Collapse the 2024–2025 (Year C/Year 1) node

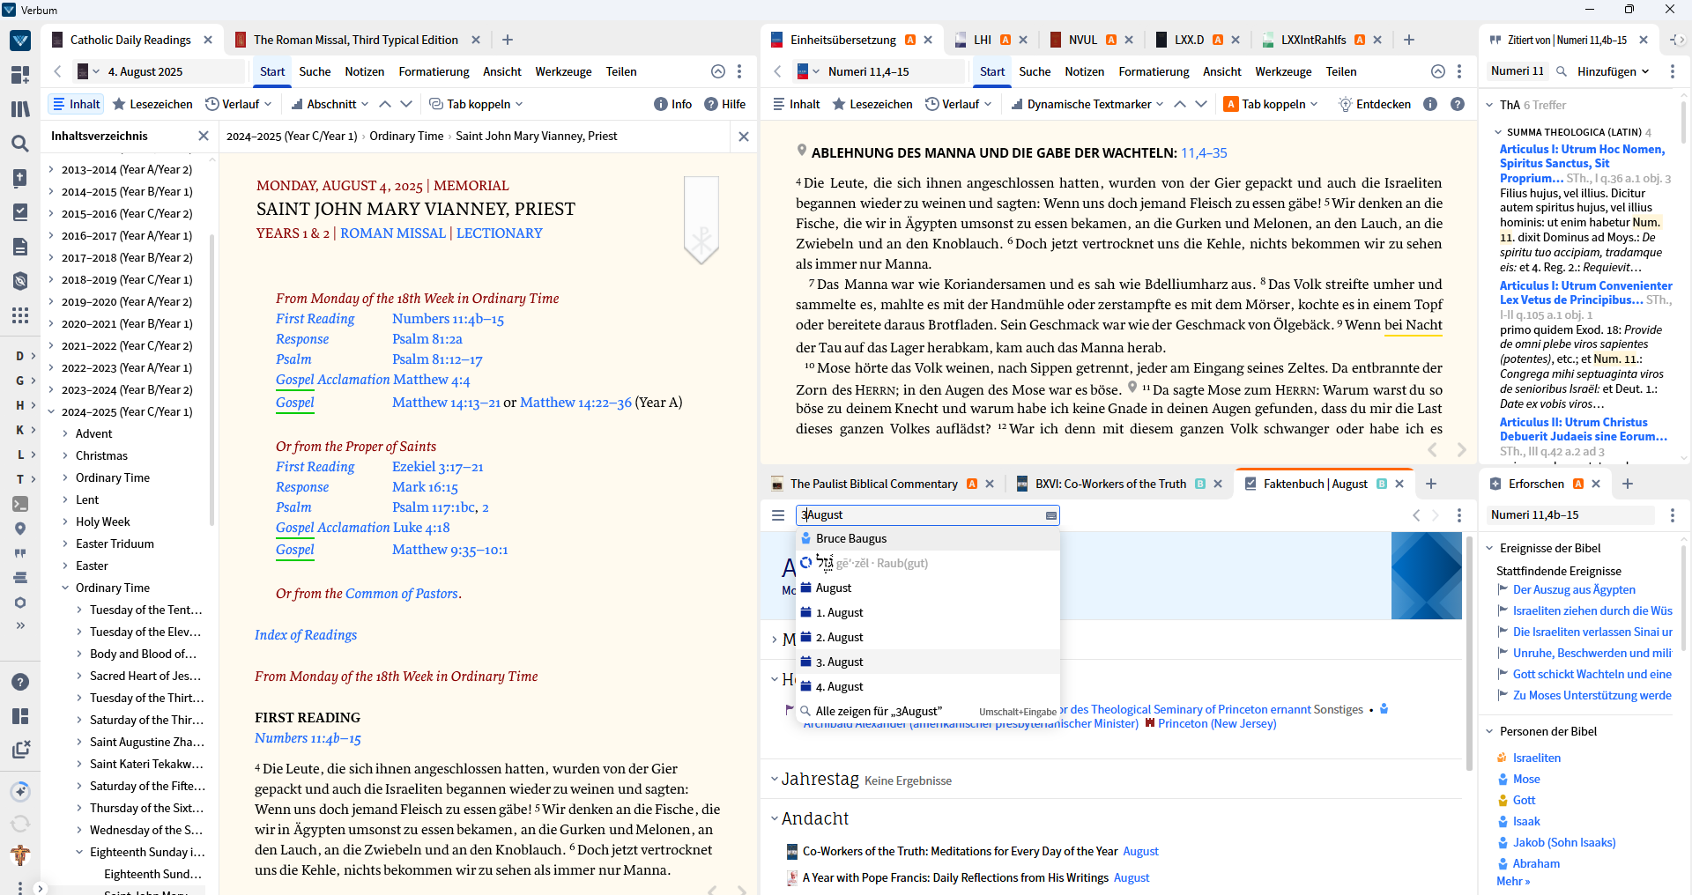click(x=51, y=411)
